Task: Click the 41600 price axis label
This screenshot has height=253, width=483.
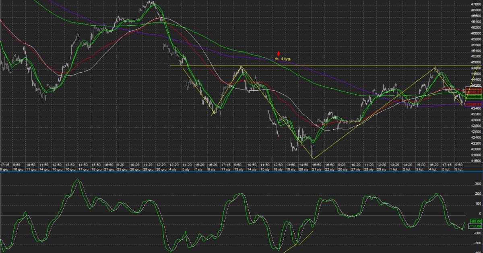Action: pos(476,161)
